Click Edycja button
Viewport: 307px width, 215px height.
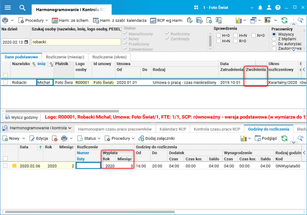pyautogui.click(x=38, y=138)
